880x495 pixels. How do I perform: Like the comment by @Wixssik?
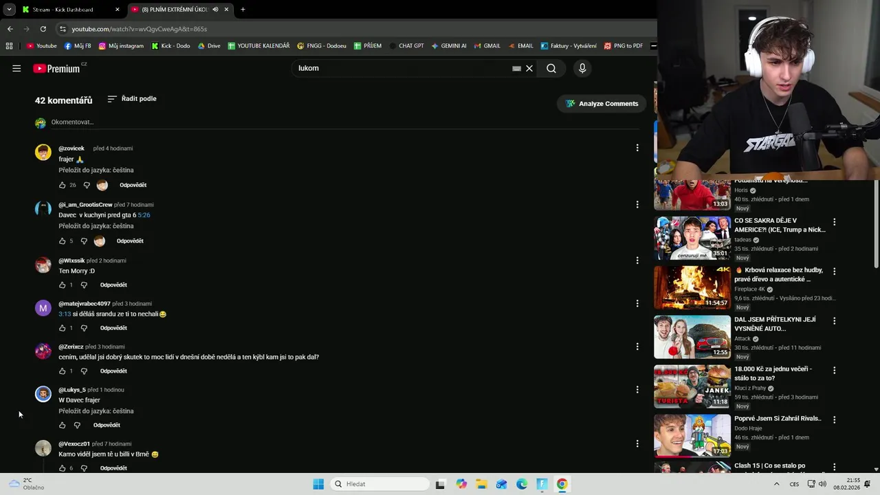63,285
